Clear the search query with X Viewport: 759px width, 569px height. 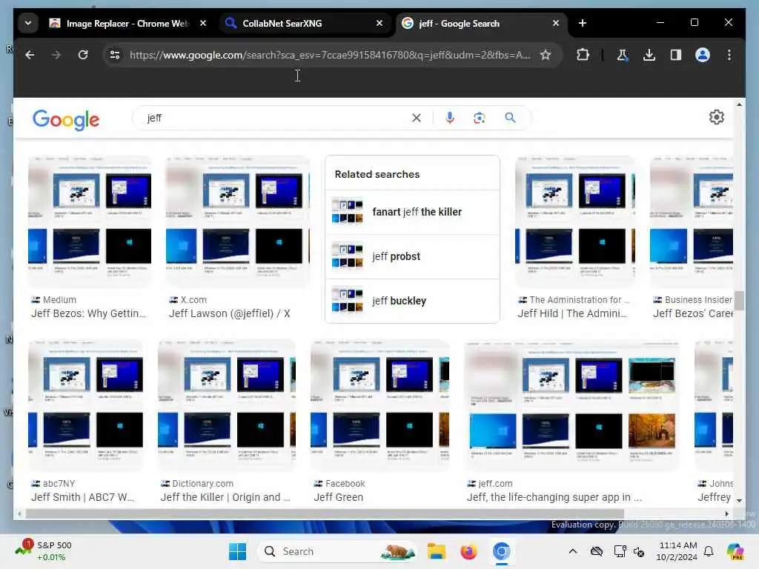pos(417,118)
